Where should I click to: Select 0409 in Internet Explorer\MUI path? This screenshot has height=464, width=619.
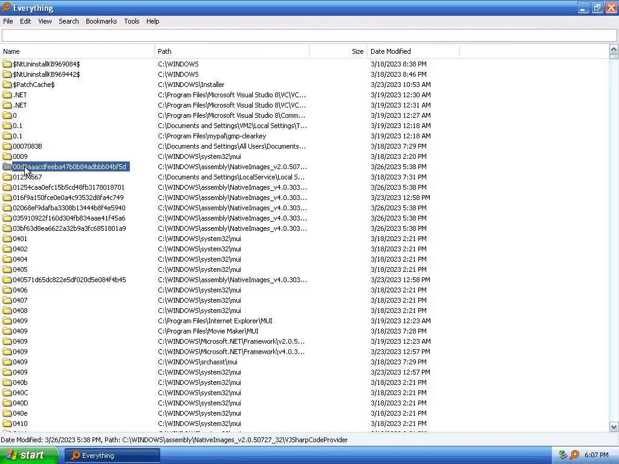pyautogui.click(x=20, y=320)
